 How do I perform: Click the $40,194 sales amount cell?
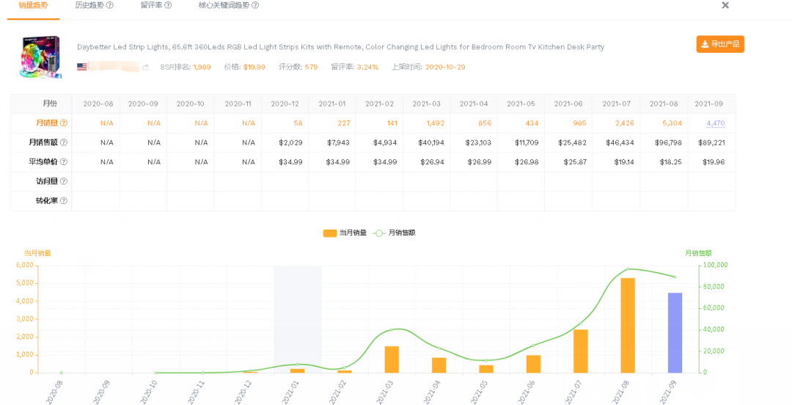click(x=426, y=142)
